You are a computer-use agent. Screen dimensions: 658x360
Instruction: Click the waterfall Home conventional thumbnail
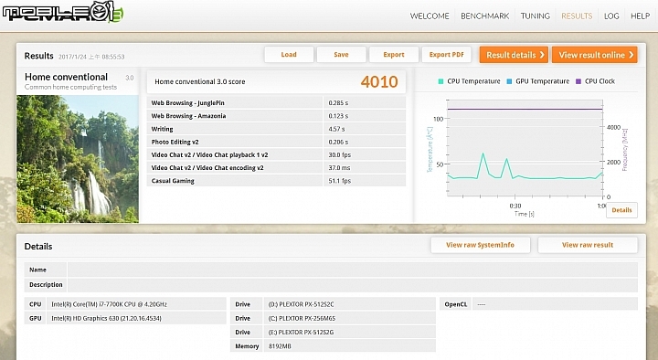tap(78, 159)
